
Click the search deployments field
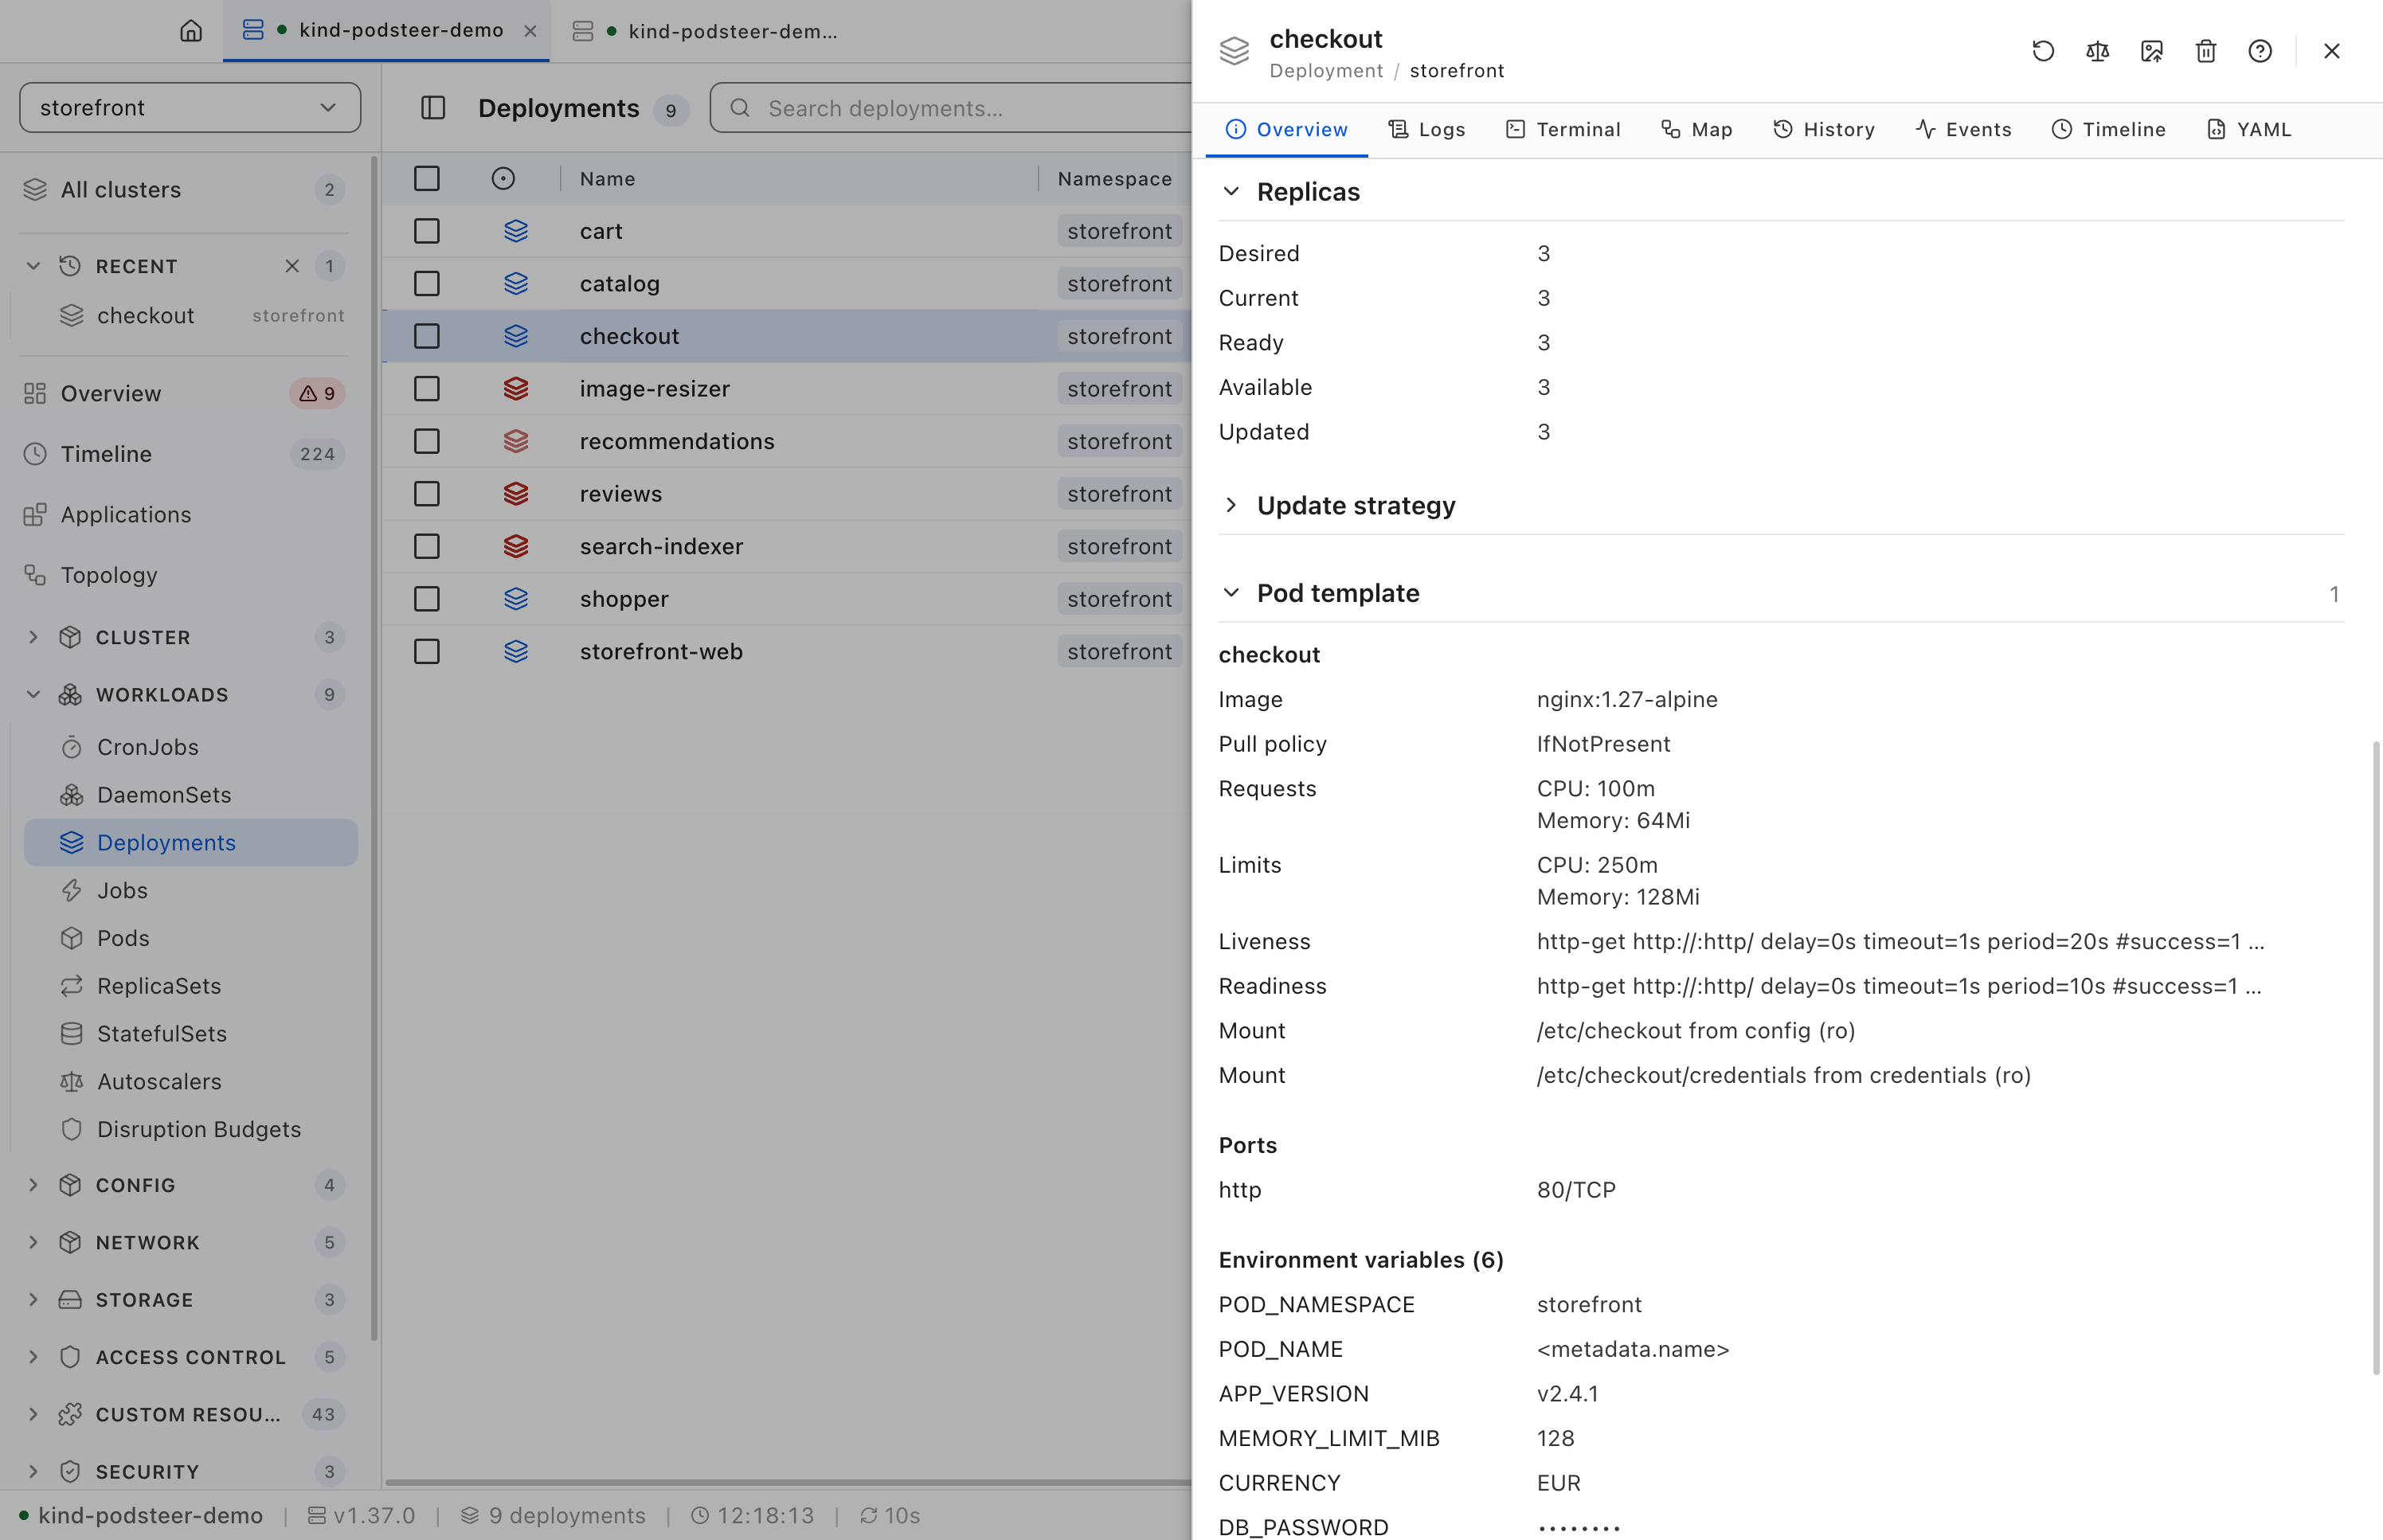(951, 108)
